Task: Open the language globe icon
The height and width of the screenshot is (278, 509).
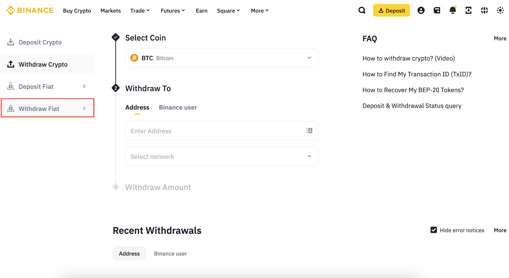Action: pos(484,10)
